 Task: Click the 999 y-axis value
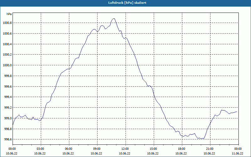tap(9, 118)
